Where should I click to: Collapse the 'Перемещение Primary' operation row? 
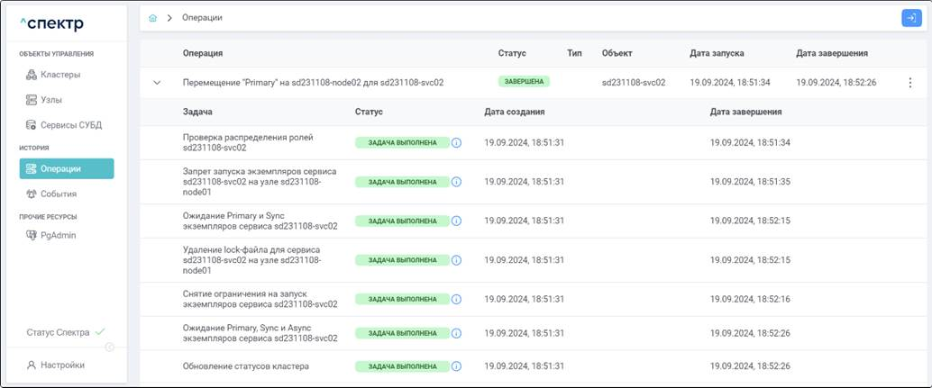[x=157, y=83]
